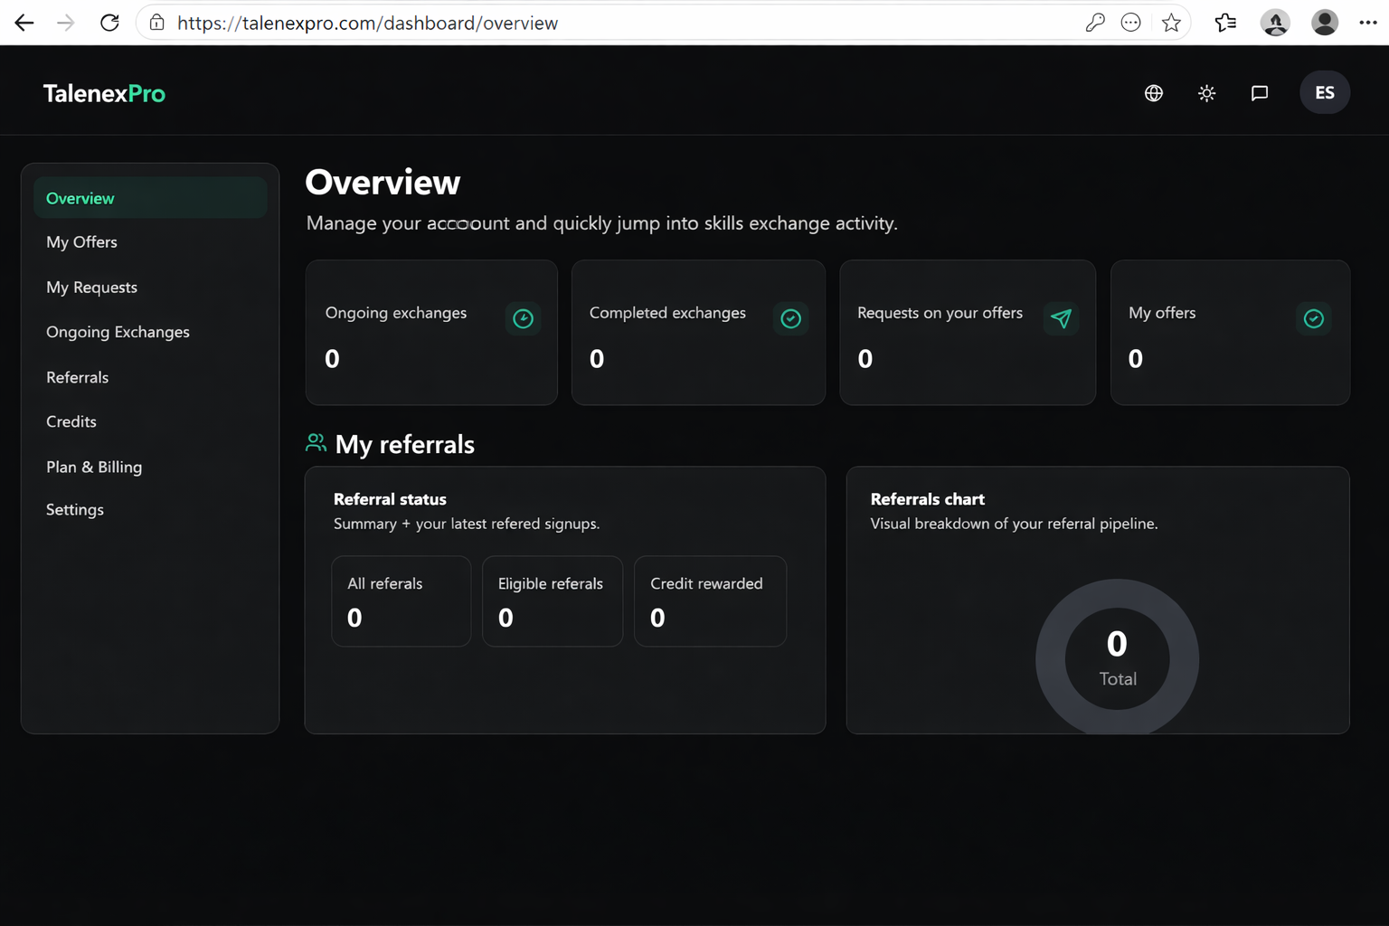Click the Overview page heading
The width and height of the screenshot is (1389, 926).
coord(383,183)
